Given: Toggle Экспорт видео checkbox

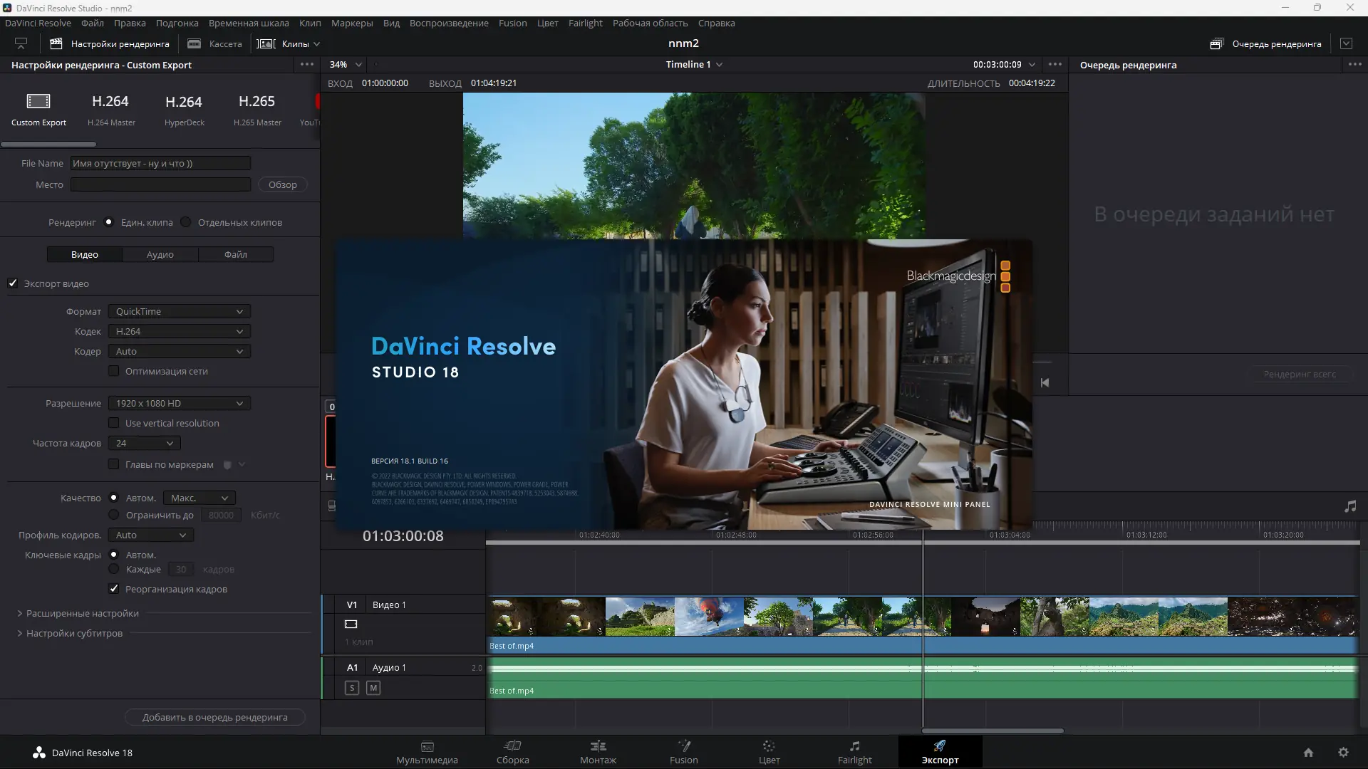Looking at the screenshot, I should 13,283.
